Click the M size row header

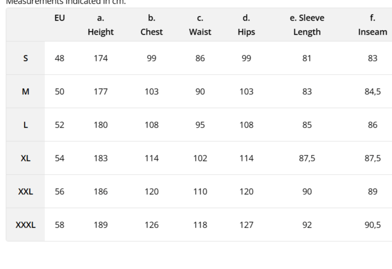[x=25, y=92]
